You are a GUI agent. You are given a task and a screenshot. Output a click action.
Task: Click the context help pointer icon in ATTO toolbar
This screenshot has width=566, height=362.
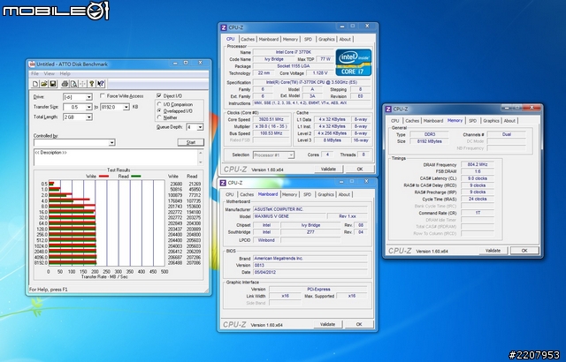pos(101,84)
